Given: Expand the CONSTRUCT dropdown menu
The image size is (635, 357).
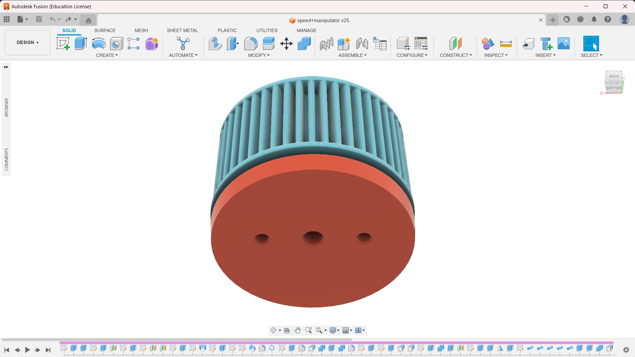Looking at the screenshot, I should pos(455,55).
